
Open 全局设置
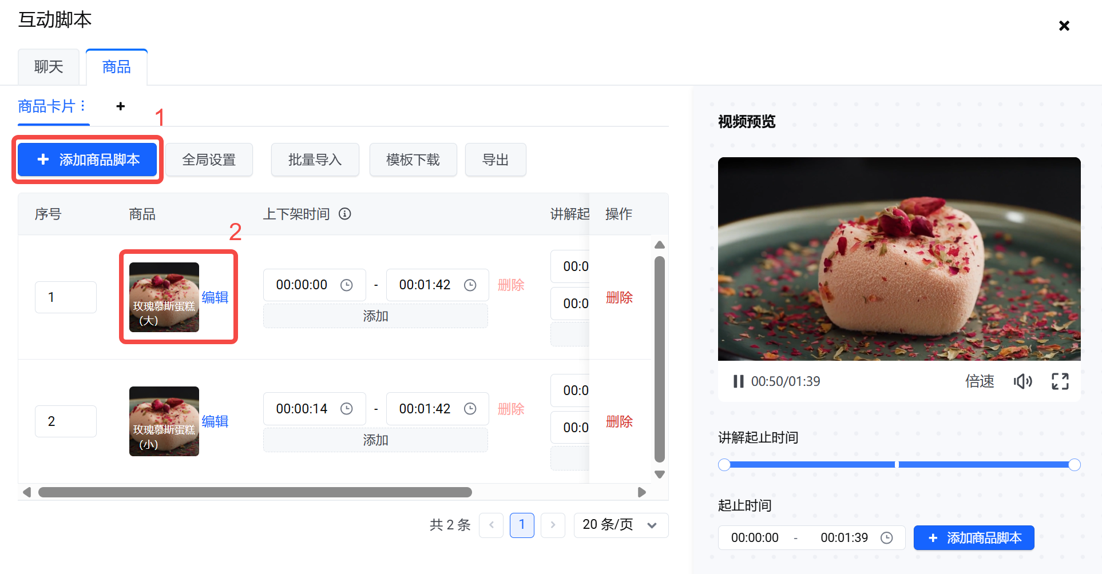(209, 160)
